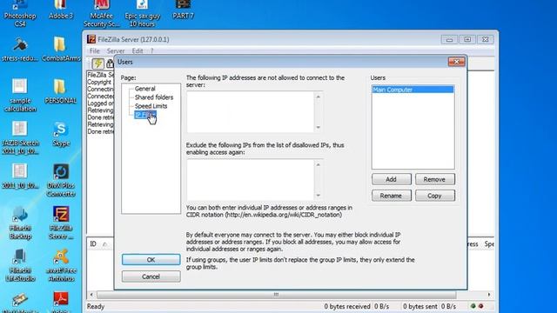Launch Skype desktop shortcut
Screen dimensions: 557x313
tap(61, 134)
